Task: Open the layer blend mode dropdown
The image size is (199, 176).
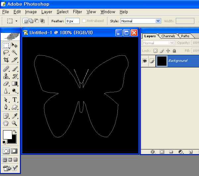Action: pyautogui.click(x=159, y=43)
